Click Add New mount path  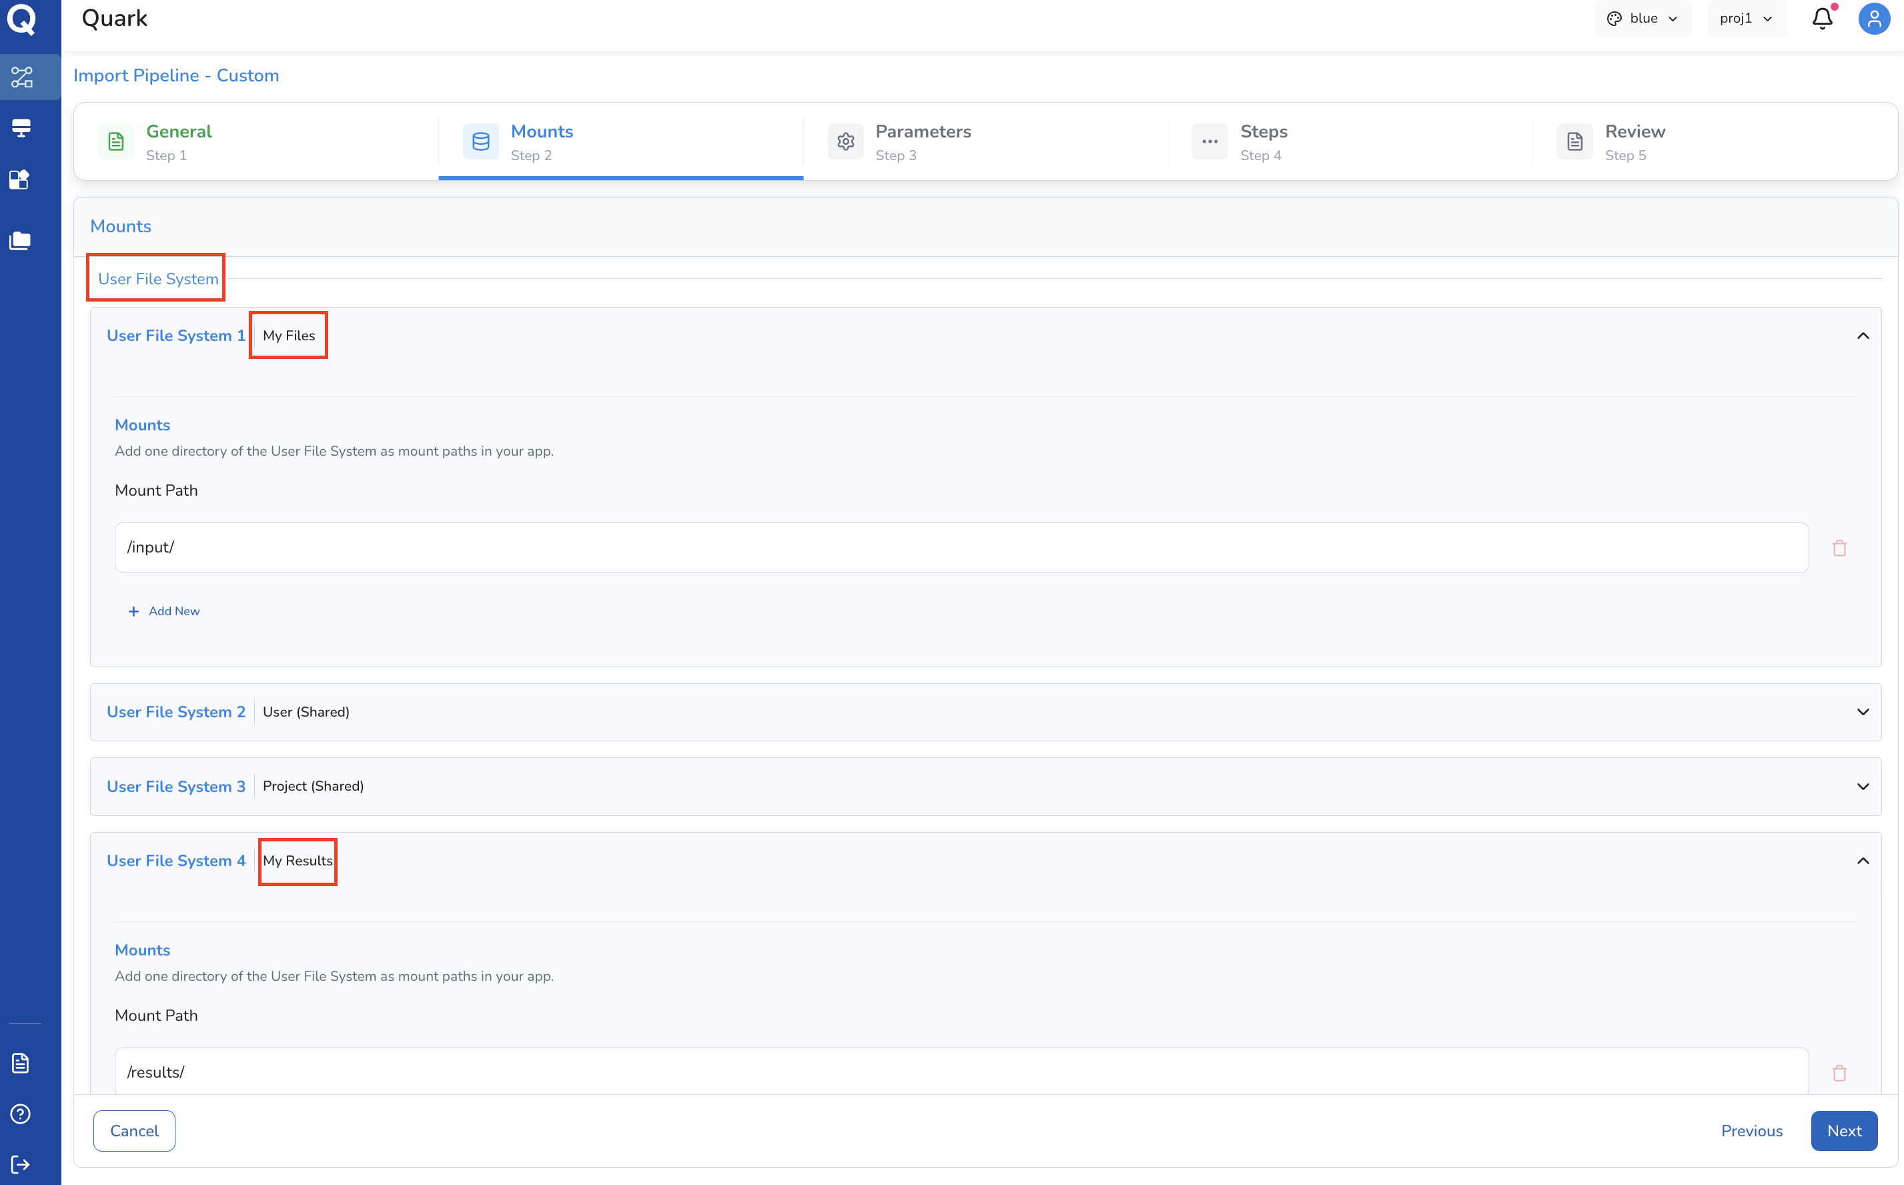pyautogui.click(x=163, y=611)
